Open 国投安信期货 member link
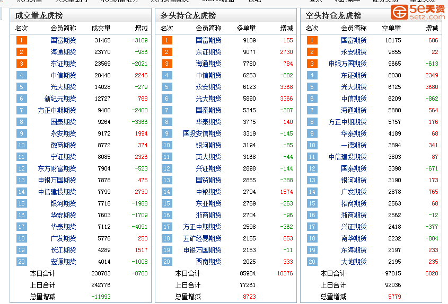This screenshot has height=304, width=448. 203,133
